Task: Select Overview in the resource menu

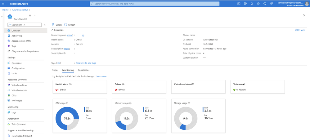Action: pyautogui.click(x=26, y=31)
